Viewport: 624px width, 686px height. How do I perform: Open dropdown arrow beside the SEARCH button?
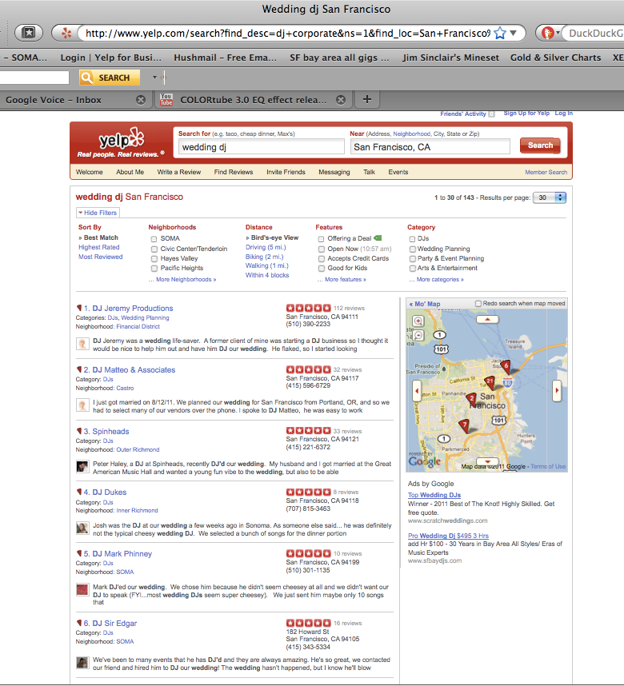pos(154,78)
